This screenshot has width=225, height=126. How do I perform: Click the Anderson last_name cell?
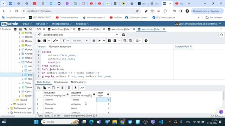point(83,104)
